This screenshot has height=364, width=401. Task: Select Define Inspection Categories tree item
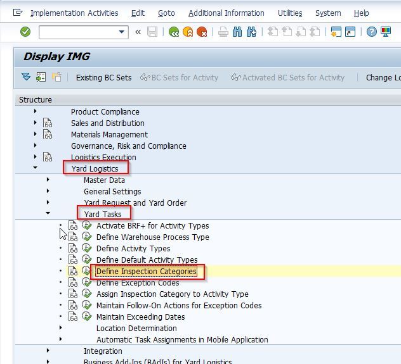(x=147, y=271)
